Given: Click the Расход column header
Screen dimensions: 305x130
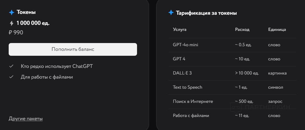Looking at the screenshot, I should (242, 29).
